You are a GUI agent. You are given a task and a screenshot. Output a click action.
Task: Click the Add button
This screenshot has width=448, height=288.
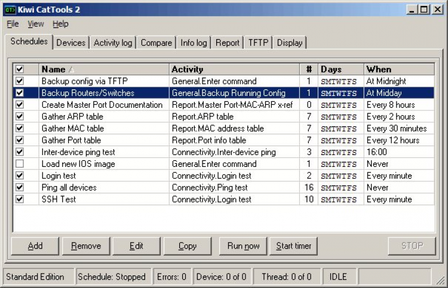(35, 246)
